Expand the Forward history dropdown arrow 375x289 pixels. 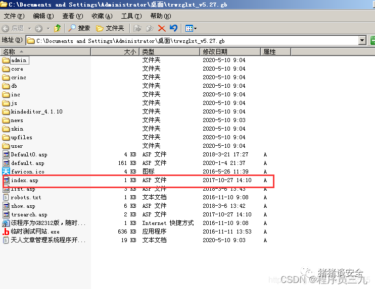click(49, 28)
